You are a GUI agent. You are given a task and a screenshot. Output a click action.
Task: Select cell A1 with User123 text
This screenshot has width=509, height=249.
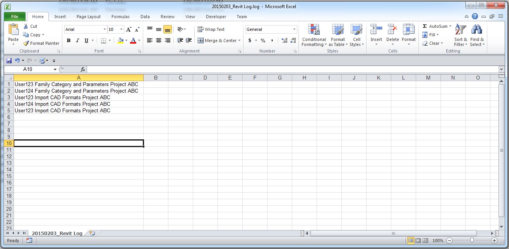[78, 84]
